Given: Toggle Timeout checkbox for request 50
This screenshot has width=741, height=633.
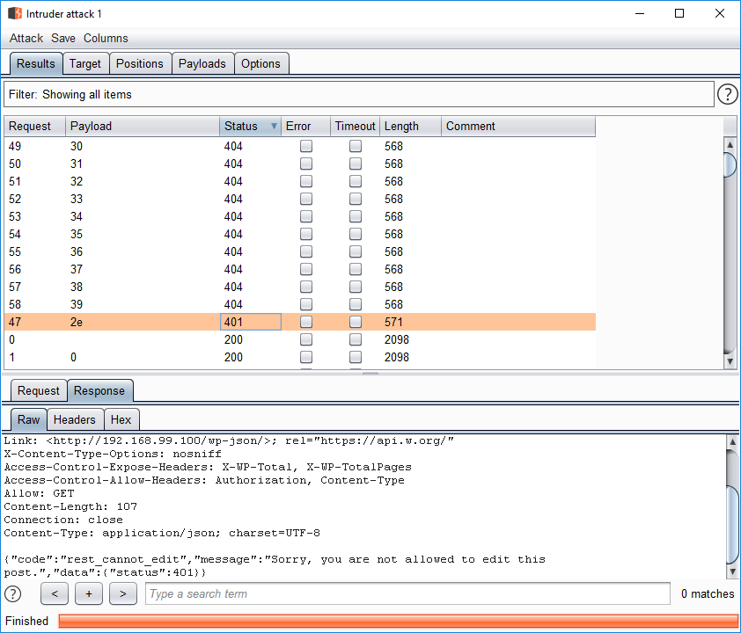Looking at the screenshot, I should [x=356, y=164].
